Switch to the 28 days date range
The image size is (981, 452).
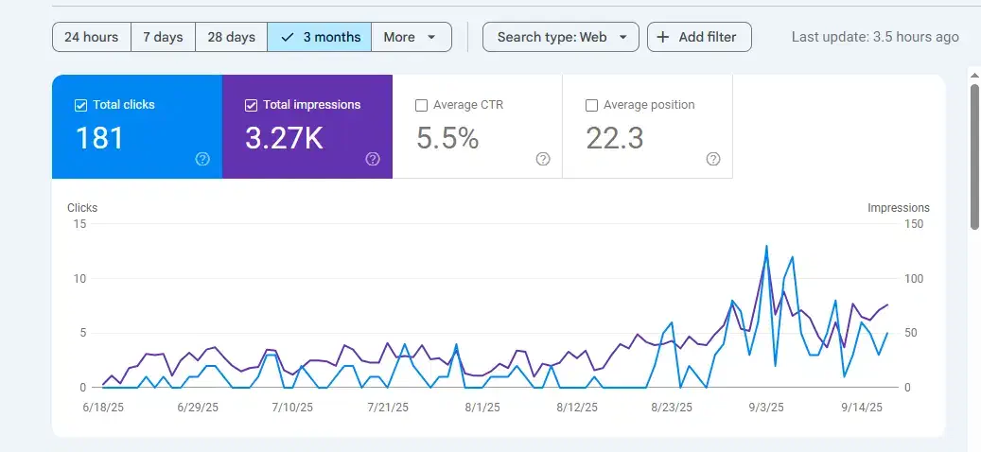tap(231, 37)
